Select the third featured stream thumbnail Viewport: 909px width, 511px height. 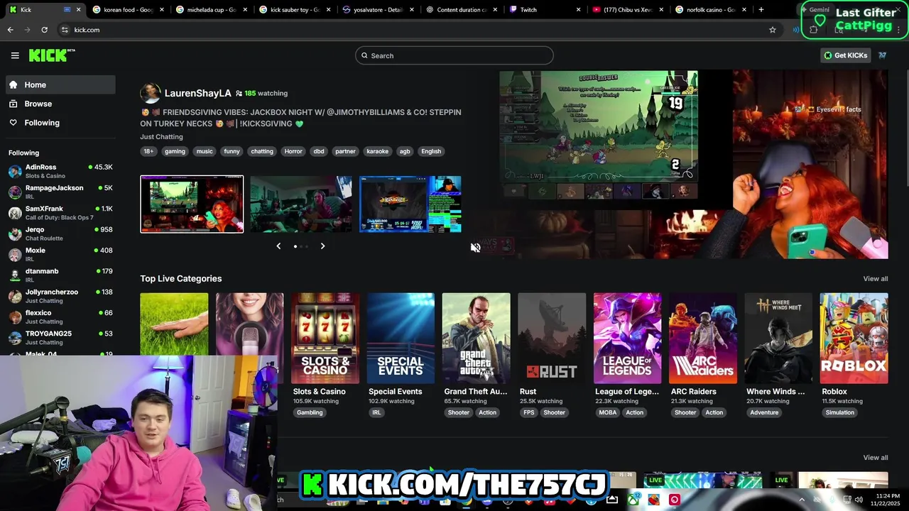coord(410,204)
